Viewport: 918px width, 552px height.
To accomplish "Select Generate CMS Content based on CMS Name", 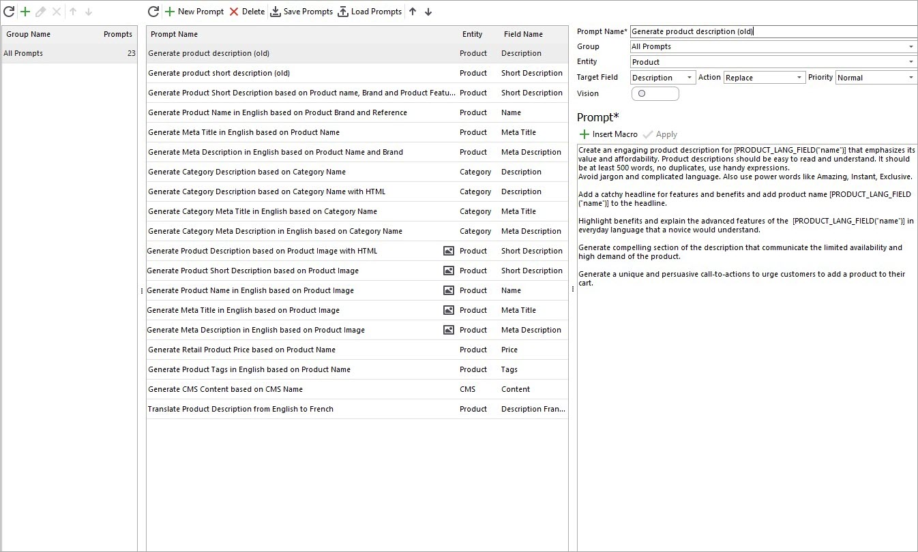I will click(357, 389).
